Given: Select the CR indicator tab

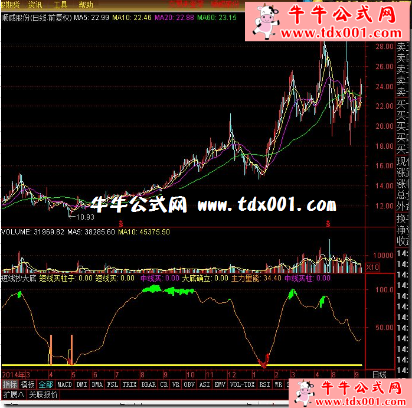Looking at the screenshot, I should 164,384.
